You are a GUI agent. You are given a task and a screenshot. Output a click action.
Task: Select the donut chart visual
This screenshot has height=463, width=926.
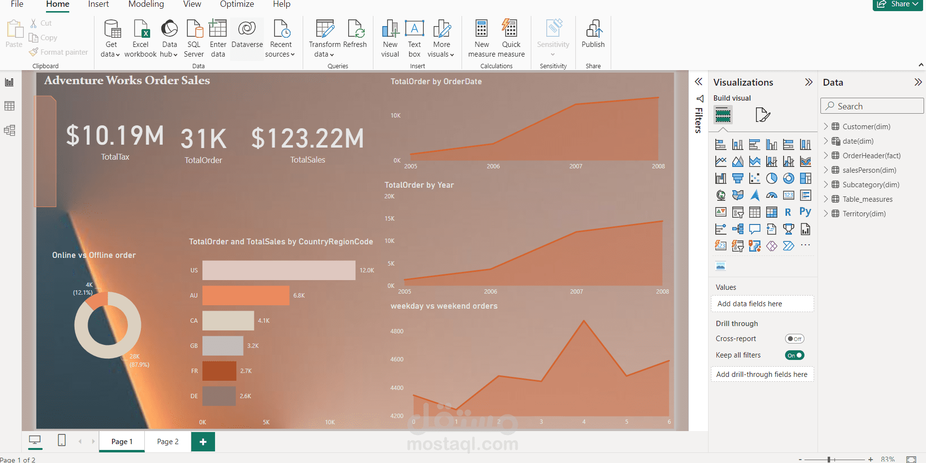pos(789,178)
